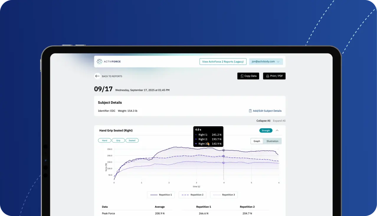This screenshot has width=377, height=216.
Task: Click the ActivForce logo icon
Action: (x=100, y=62)
